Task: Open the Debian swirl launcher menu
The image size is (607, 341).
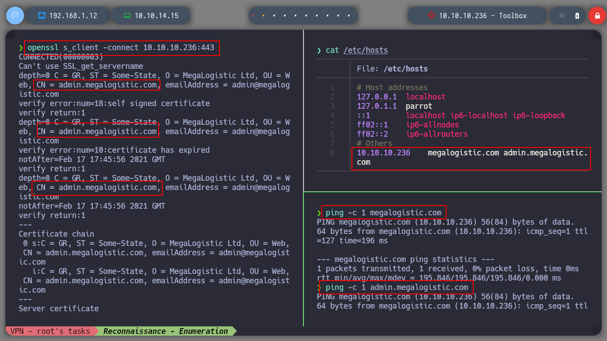Action: 15,16
